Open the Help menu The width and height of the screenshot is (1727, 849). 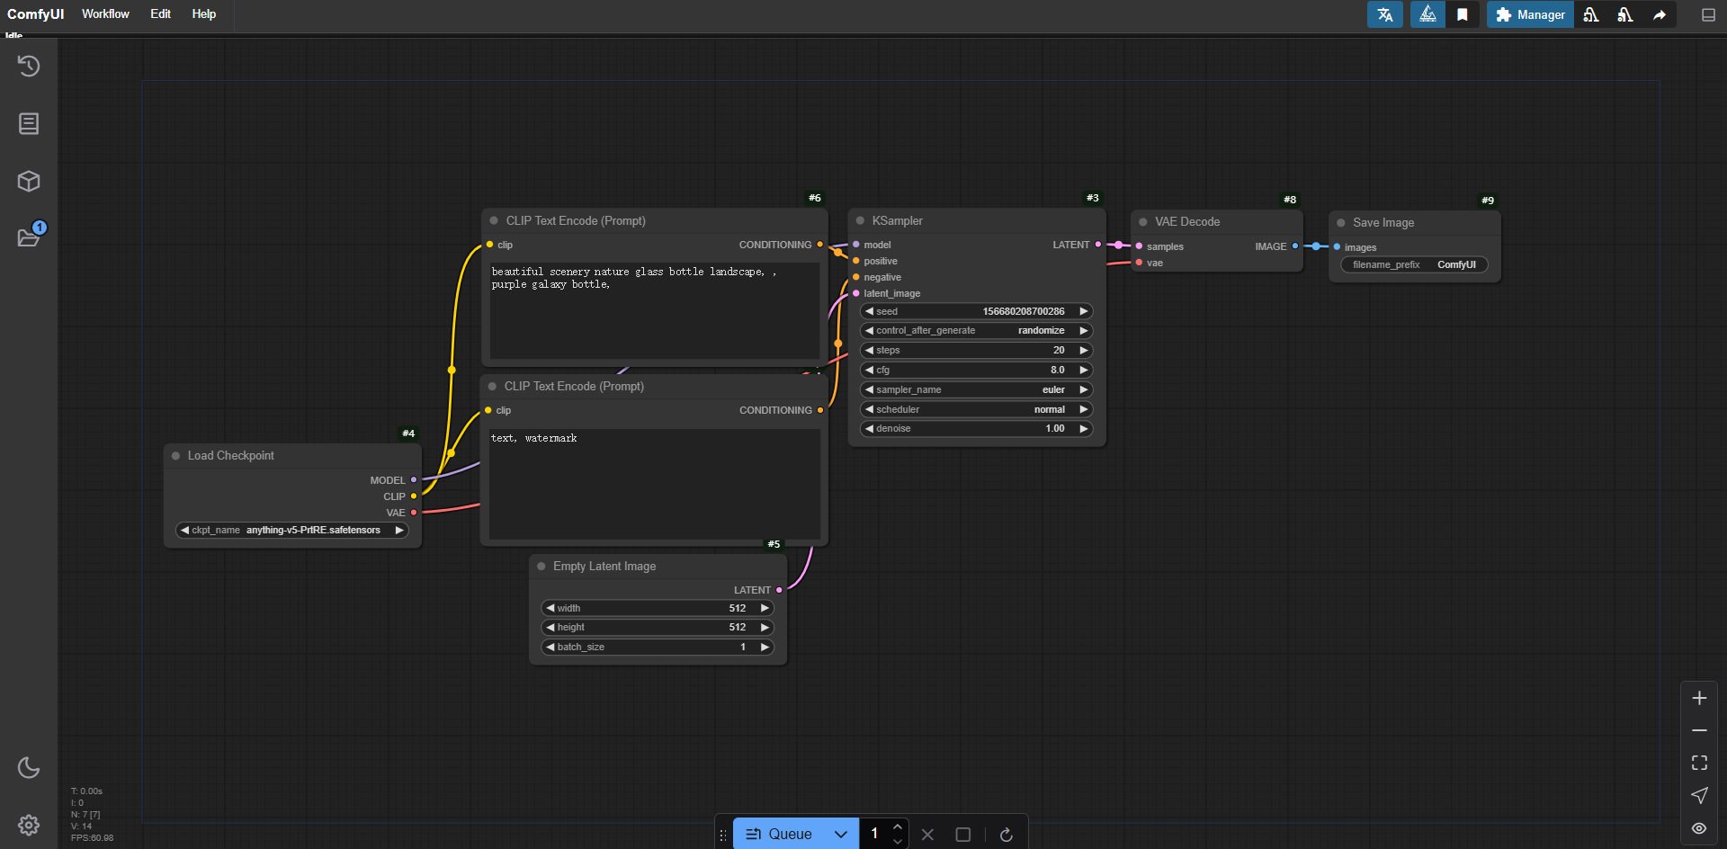[204, 14]
